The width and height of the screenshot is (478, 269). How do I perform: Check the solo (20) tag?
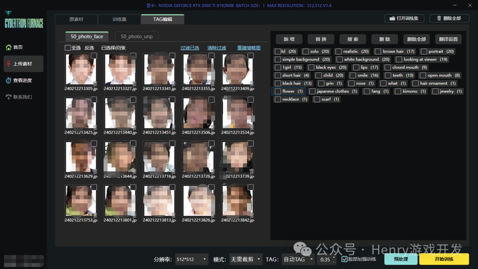pos(306,51)
